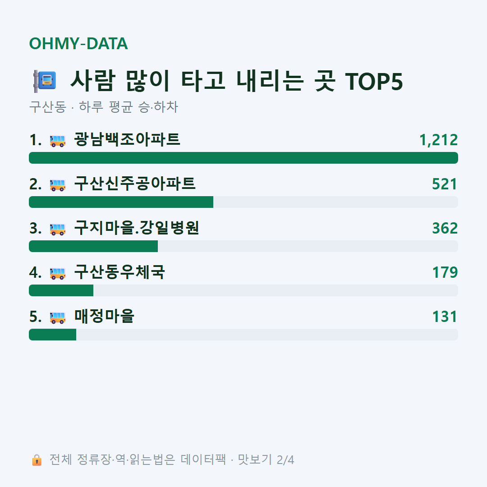This screenshot has height=487, width=487.
Task: Click the 광남백조아파트 stop name
Action: [127, 139]
